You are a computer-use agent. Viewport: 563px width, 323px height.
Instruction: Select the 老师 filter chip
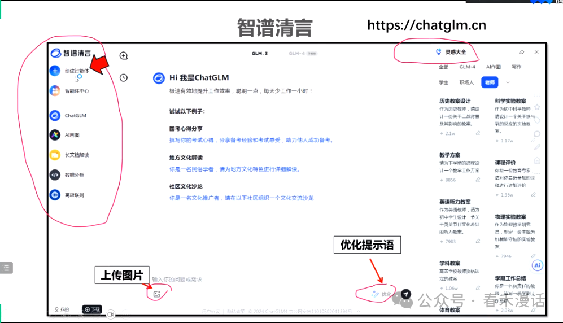pos(490,82)
